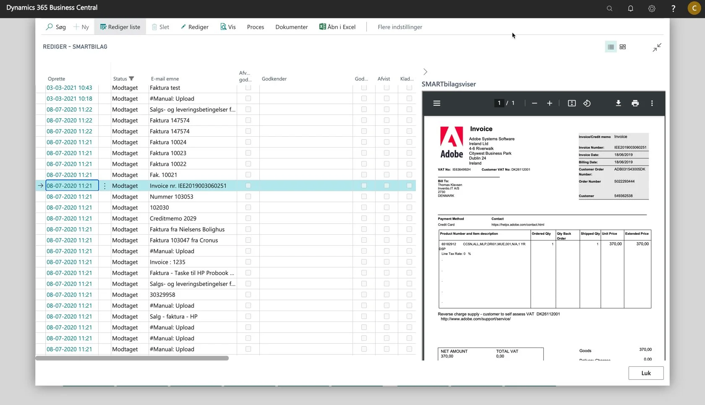Open the date link for Creditmemo 2029
Image resolution: width=705 pixels, height=405 pixels.
coord(69,218)
